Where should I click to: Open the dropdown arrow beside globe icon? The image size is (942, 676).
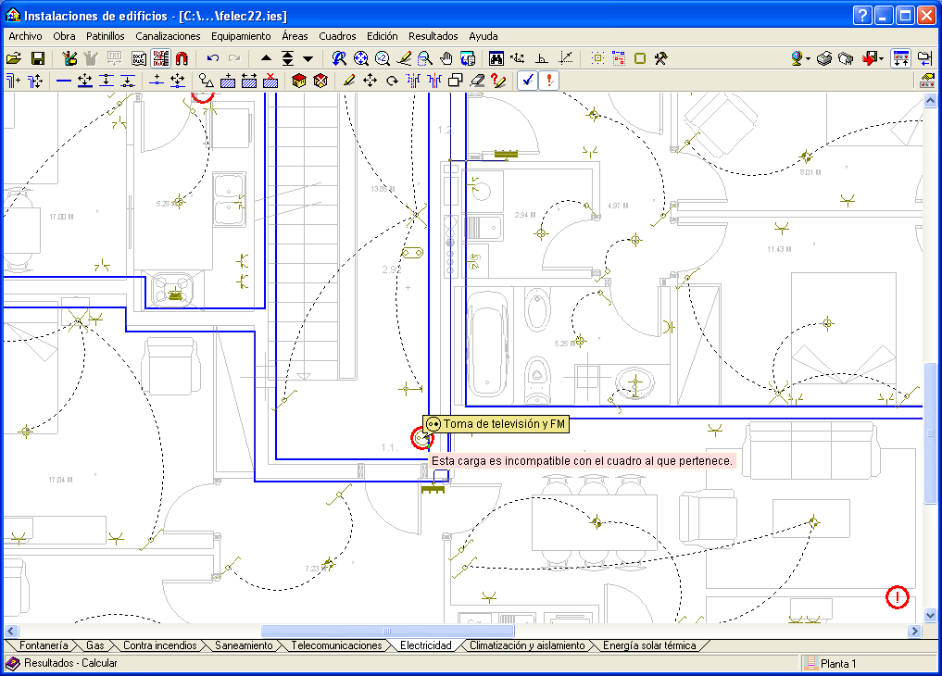809,58
